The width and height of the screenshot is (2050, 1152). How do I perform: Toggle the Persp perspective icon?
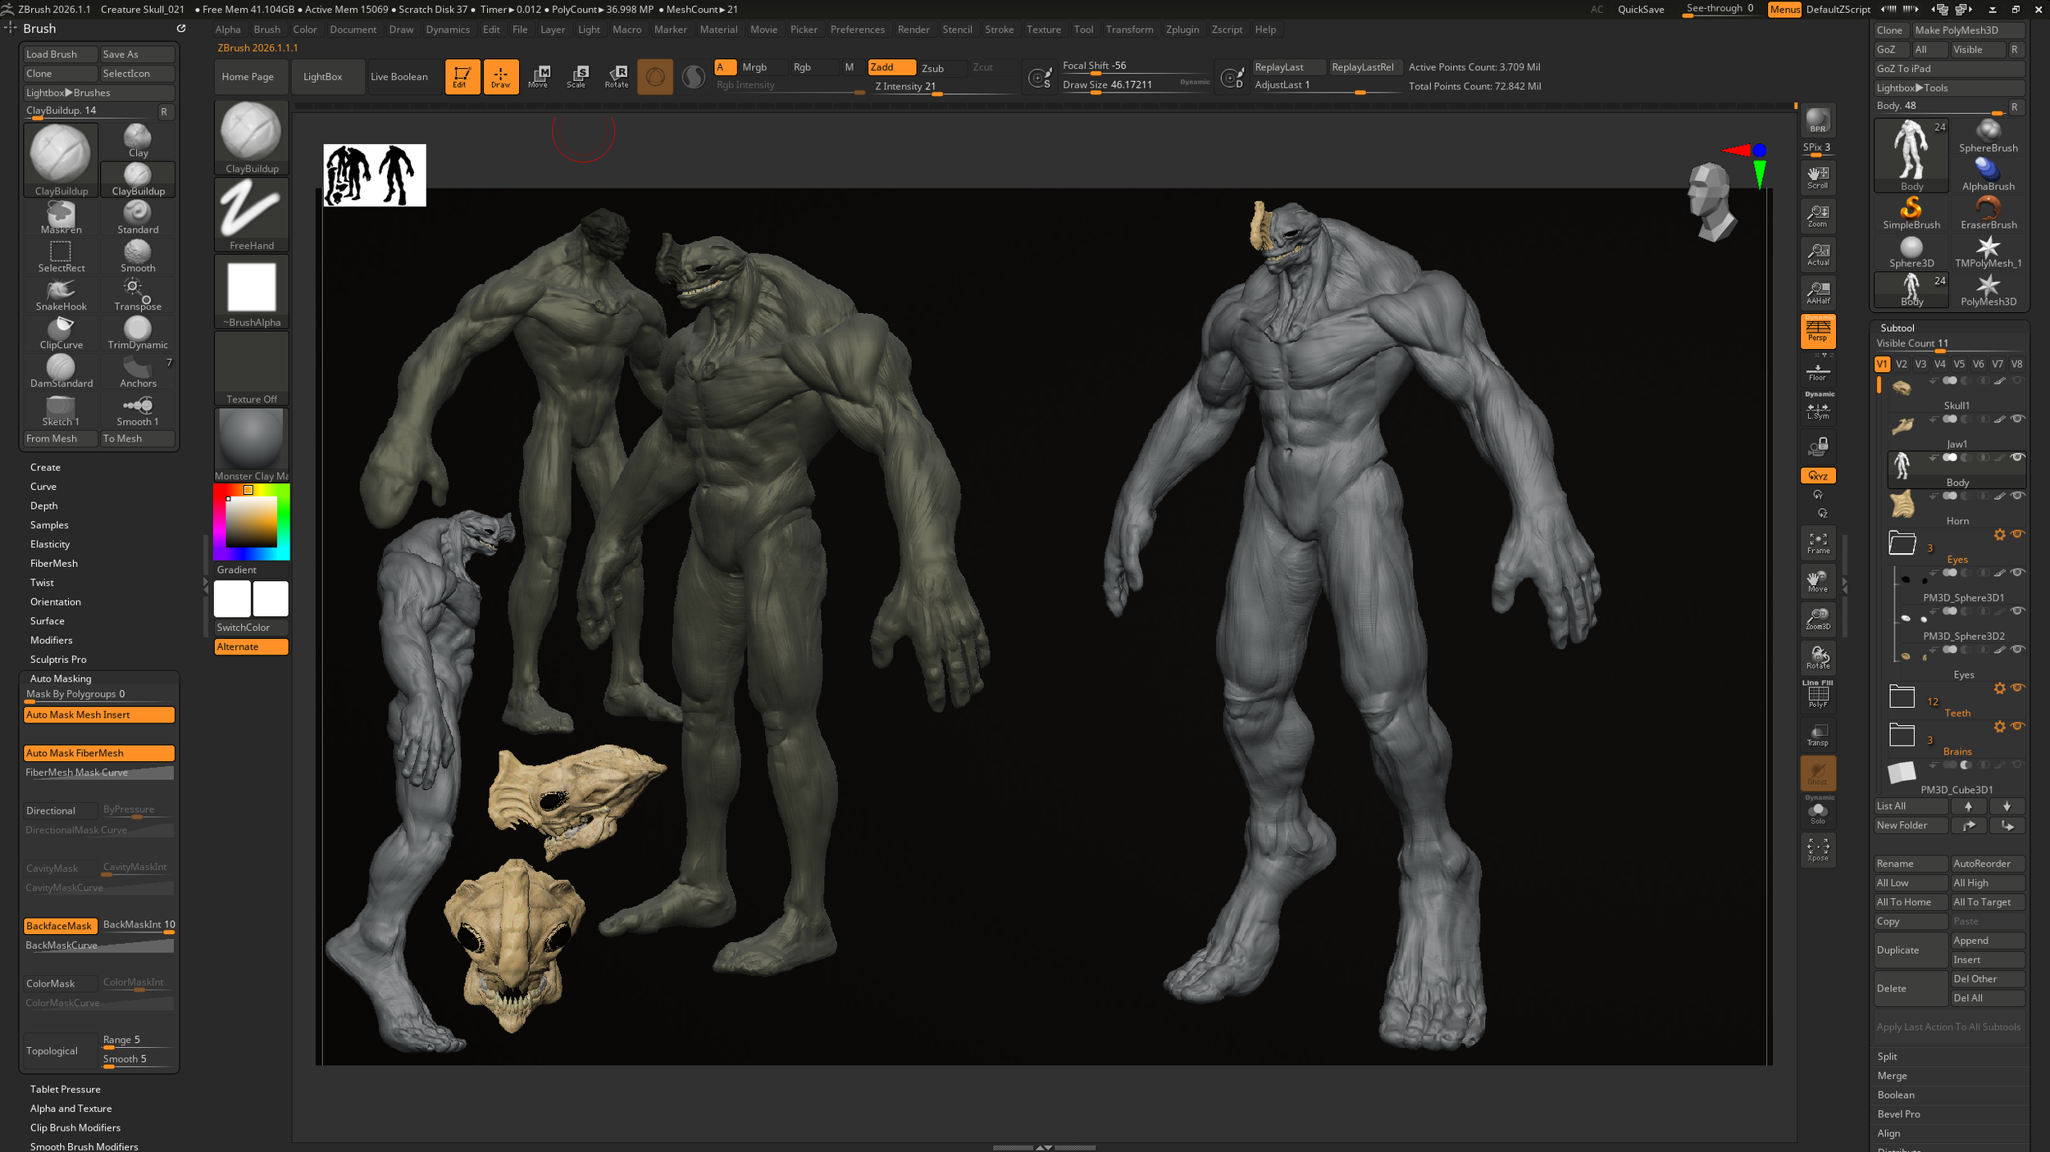[1817, 330]
